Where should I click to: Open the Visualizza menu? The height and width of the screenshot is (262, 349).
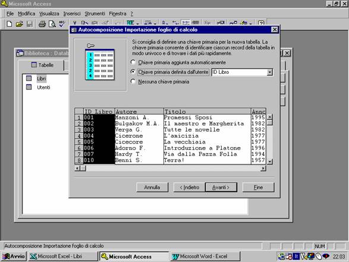(49, 14)
